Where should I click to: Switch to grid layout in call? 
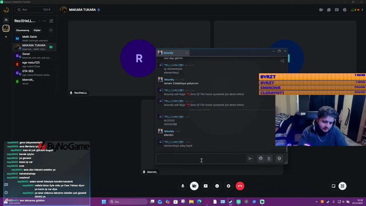342,186
